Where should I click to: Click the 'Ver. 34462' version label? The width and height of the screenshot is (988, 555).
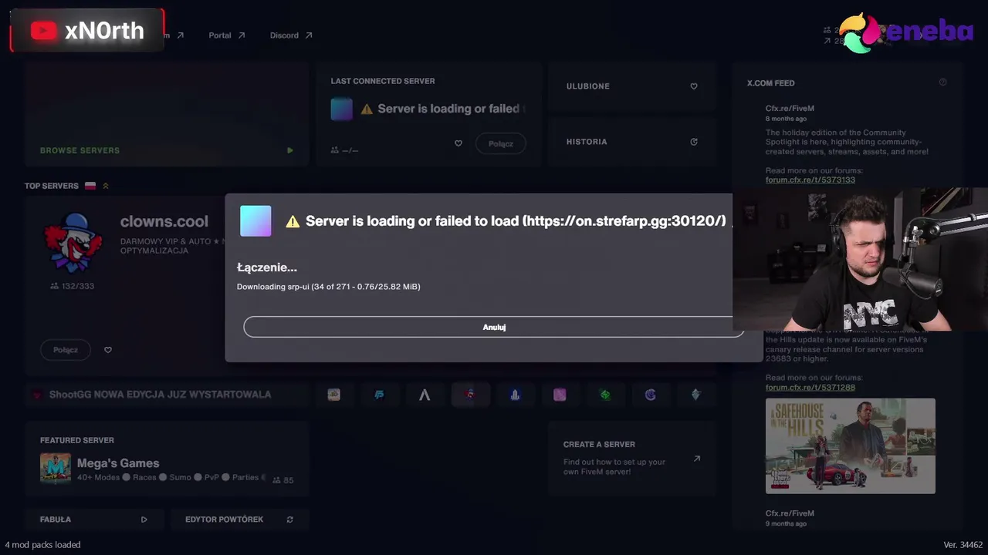[x=963, y=545]
